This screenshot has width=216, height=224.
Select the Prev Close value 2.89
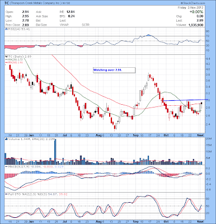[x=25, y=25]
